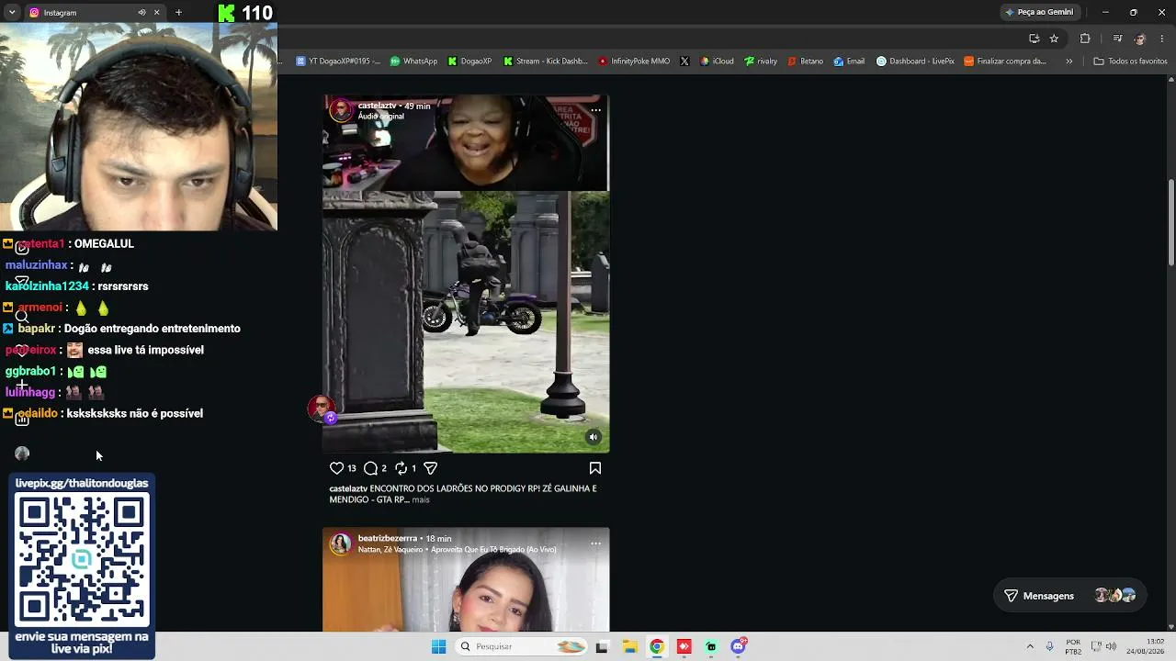Open the Email bookmark
1176x661 pixels.
pos(849,62)
